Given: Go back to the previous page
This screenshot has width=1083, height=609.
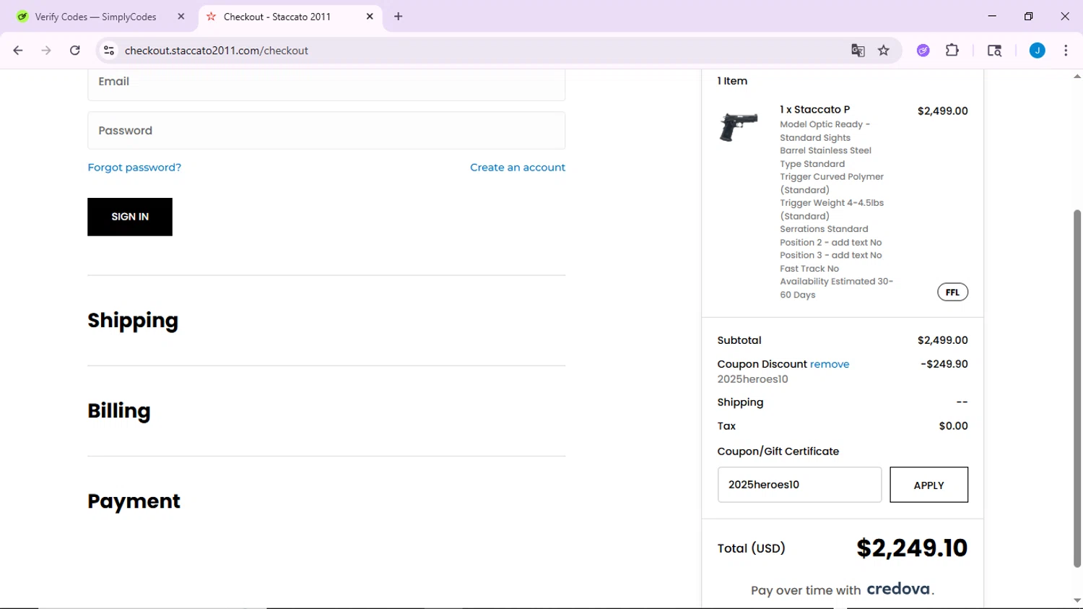Looking at the screenshot, I should [18, 51].
